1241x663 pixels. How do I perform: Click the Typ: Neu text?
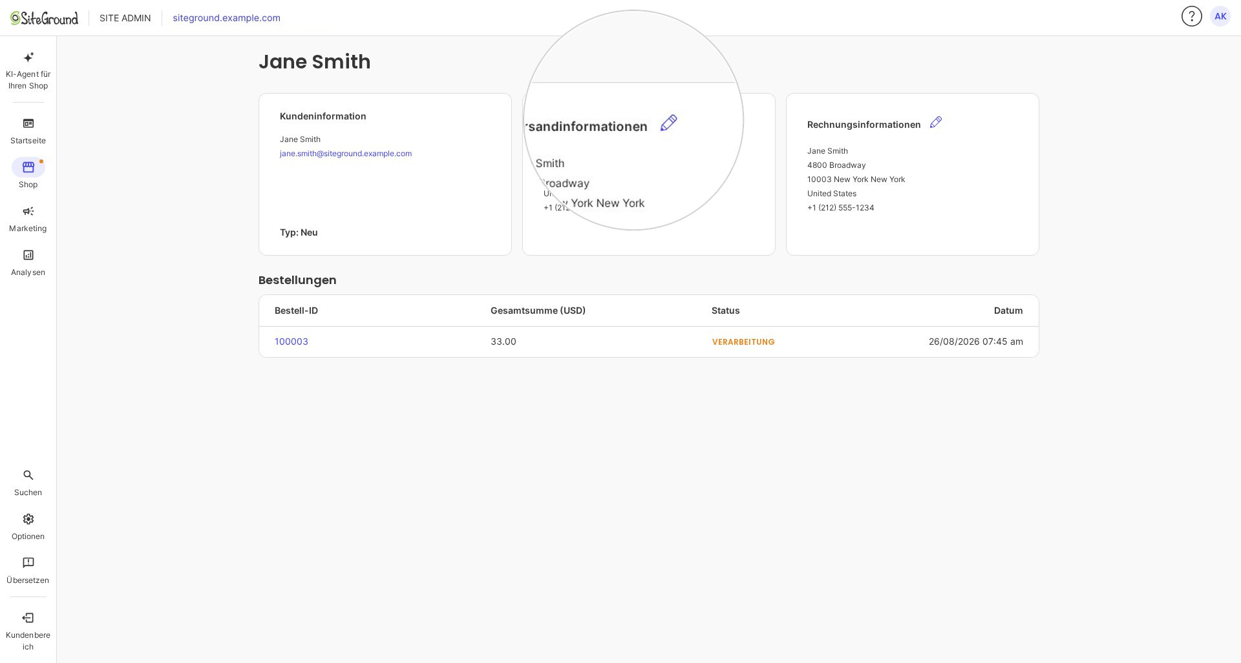pyautogui.click(x=299, y=232)
